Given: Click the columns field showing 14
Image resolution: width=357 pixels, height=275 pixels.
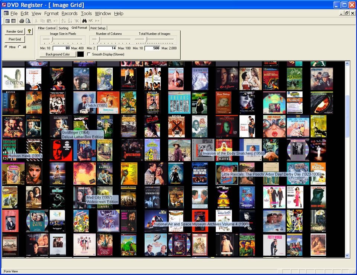Looking at the screenshot, I should point(107,48).
